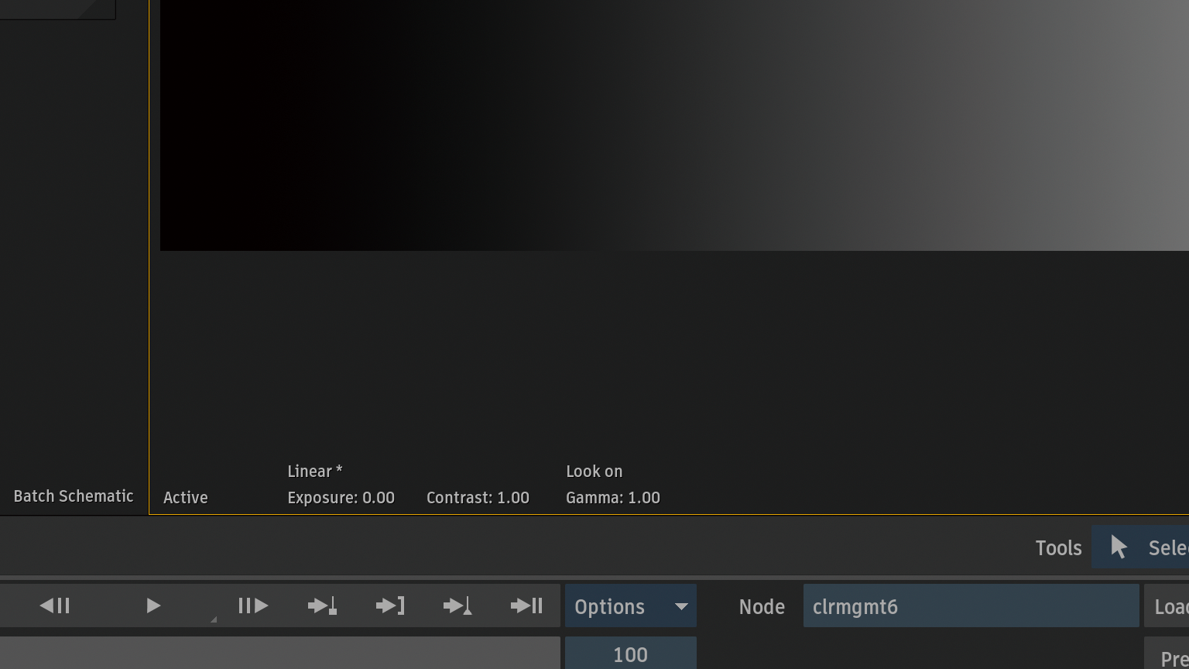The height and width of the screenshot is (669, 1189).
Task: Open the Batch Schematic view selector
Action: [74, 496]
